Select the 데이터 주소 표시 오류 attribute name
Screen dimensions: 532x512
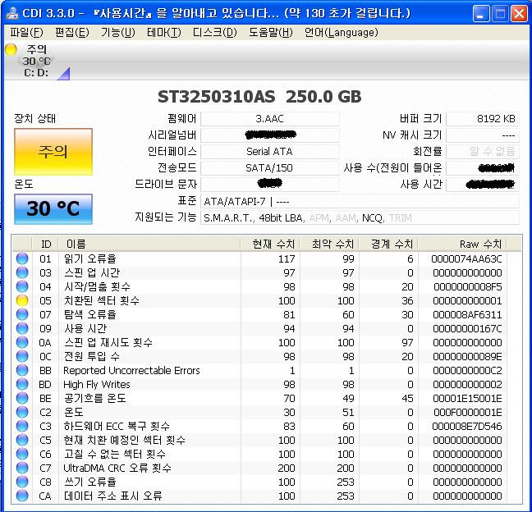point(113,496)
